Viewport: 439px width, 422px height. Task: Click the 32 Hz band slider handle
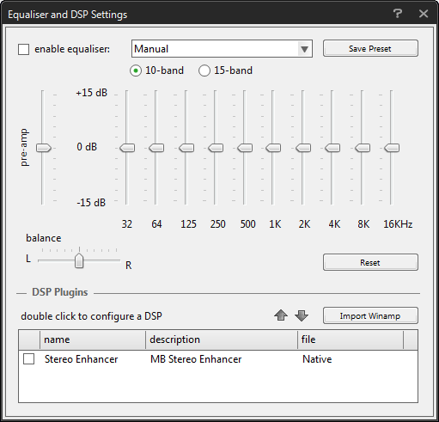tap(127, 148)
